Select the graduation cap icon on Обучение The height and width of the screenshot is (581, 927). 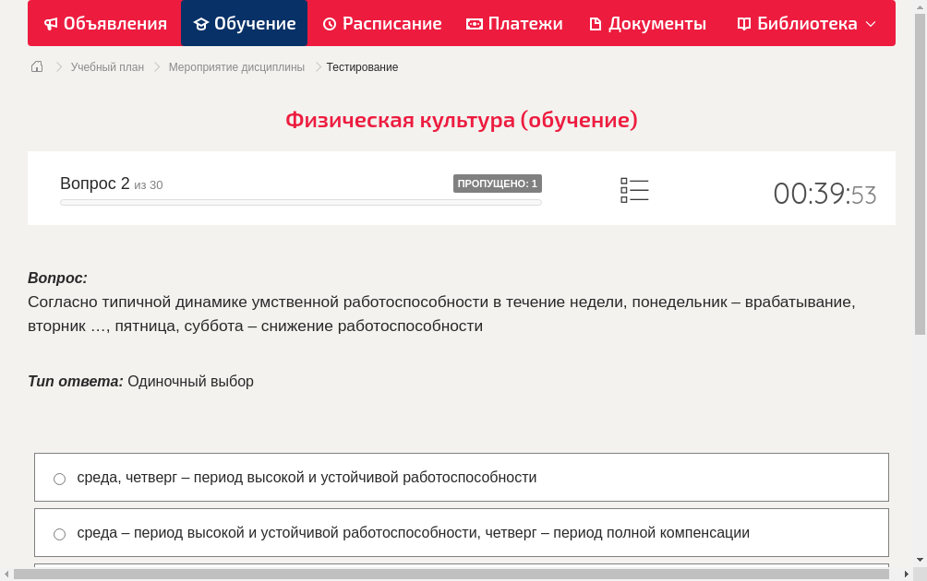click(202, 23)
